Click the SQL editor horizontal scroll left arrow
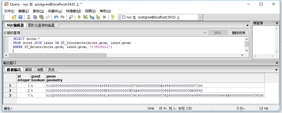The height and width of the screenshot is (113, 282). pos(6,55)
